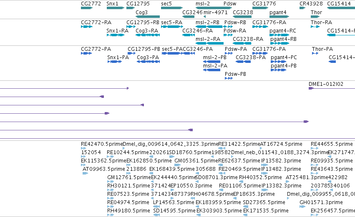Image resolution: width=355 pixels, height=217 pixels.
Task: Open EST GH01571.3prime
Action: 321,202
